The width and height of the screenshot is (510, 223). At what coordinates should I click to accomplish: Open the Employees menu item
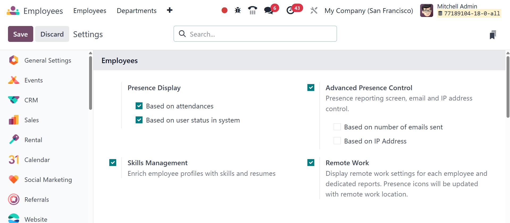pyautogui.click(x=90, y=11)
